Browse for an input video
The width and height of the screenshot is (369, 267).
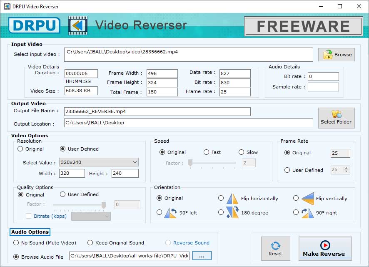pos(336,55)
